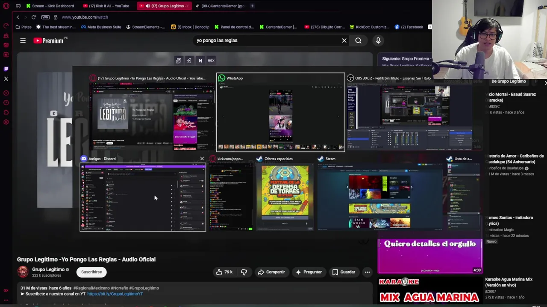Click the Preguntar button
Screen dimensions: 547x307
click(x=309, y=272)
